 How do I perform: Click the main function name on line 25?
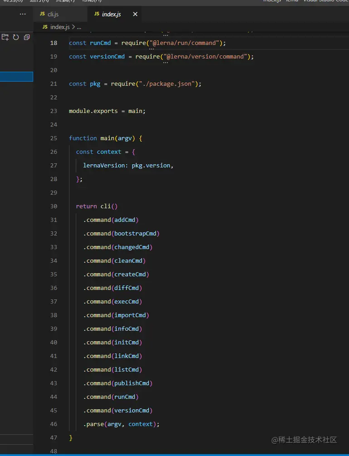107,138
